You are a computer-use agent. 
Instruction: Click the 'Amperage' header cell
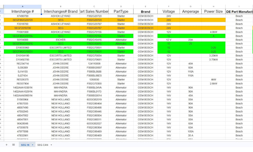pos(190,12)
